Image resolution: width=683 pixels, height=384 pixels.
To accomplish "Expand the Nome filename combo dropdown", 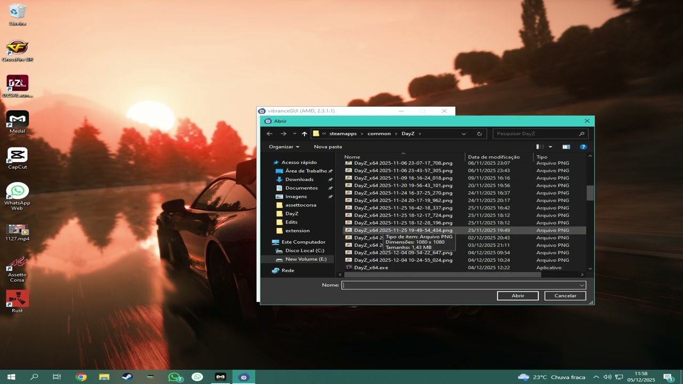I will pyautogui.click(x=582, y=285).
